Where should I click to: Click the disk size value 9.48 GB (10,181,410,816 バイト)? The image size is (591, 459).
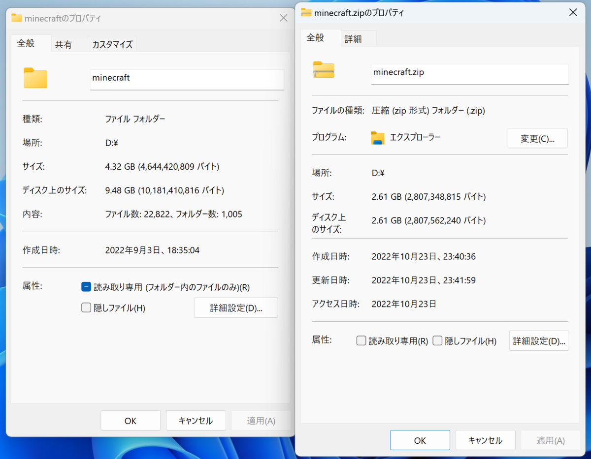pyautogui.click(x=164, y=190)
